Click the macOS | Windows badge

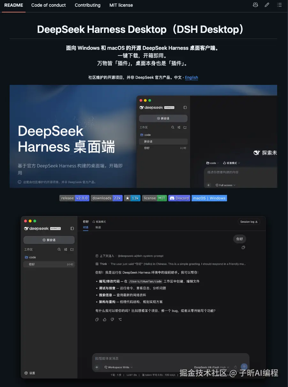coord(209,198)
